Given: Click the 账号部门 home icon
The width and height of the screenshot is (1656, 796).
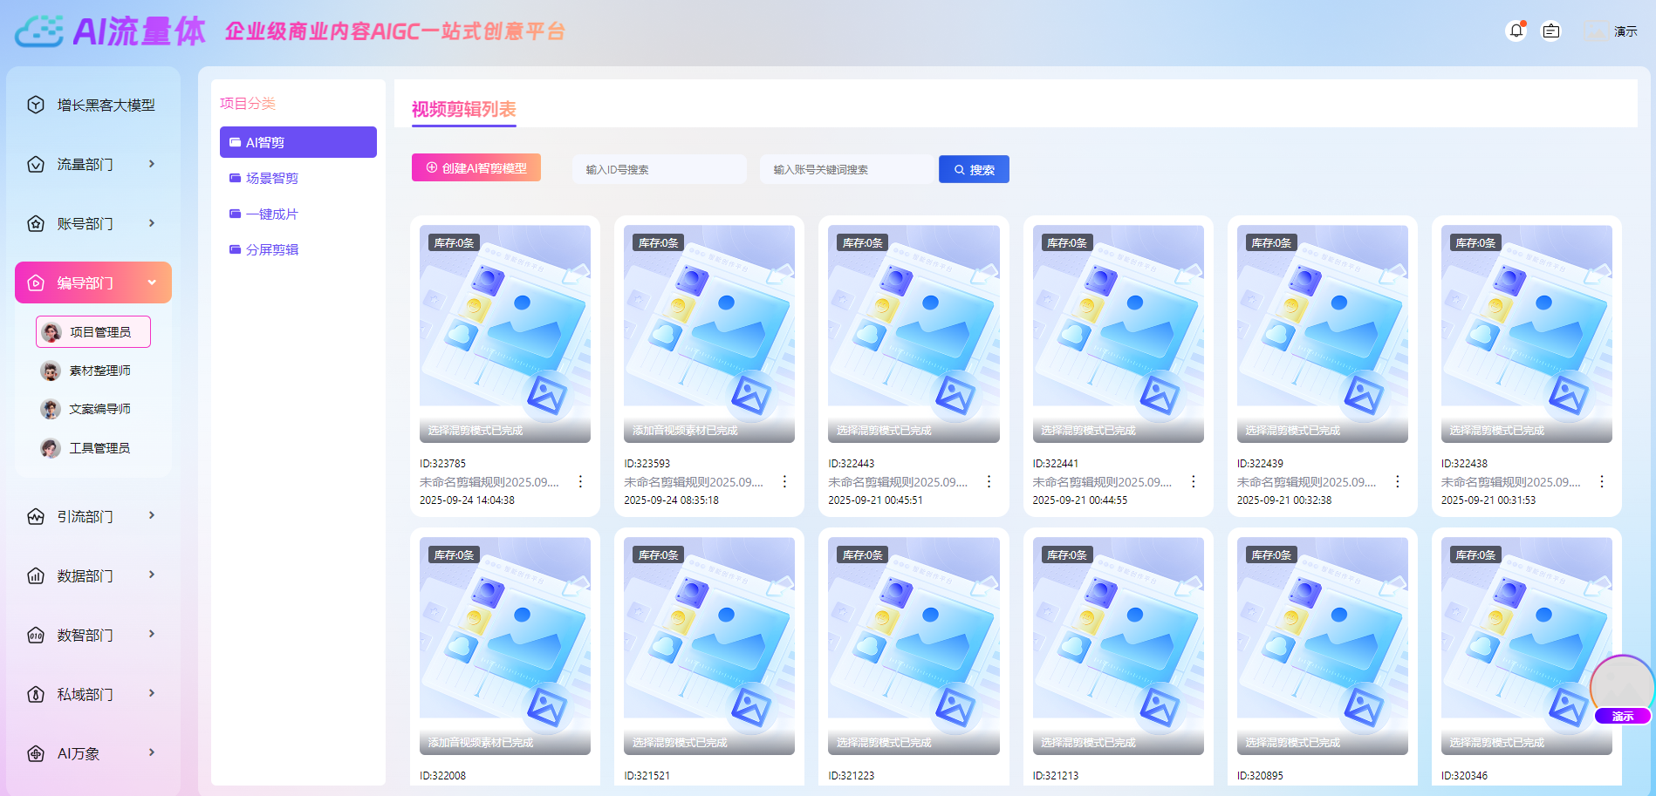Looking at the screenshot, I should point(35,223).
